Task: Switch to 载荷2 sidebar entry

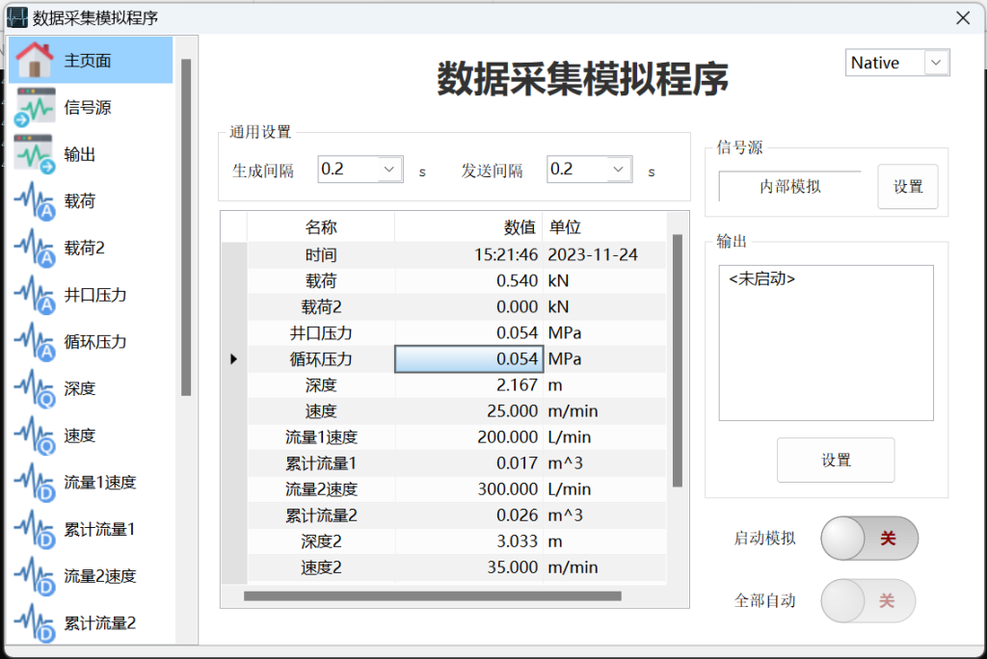Action: (x=84, y=249)
